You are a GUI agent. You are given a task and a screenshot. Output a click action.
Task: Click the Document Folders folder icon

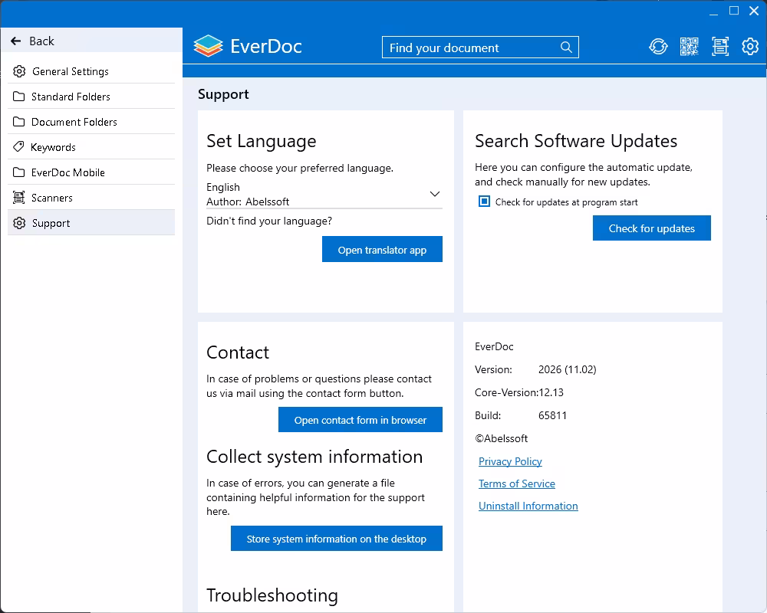(18, 122)
